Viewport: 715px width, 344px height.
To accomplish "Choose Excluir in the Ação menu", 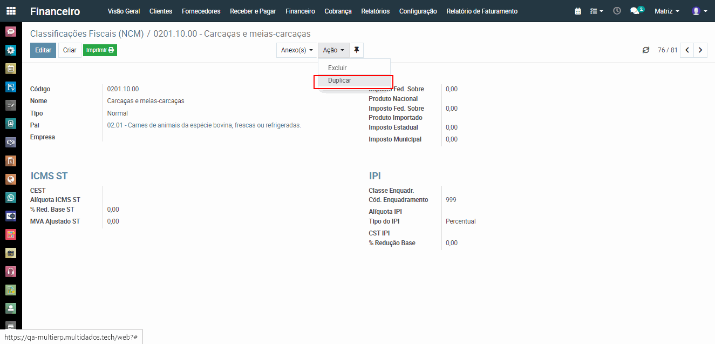I will pyautogui.click(x=337, y=68).
